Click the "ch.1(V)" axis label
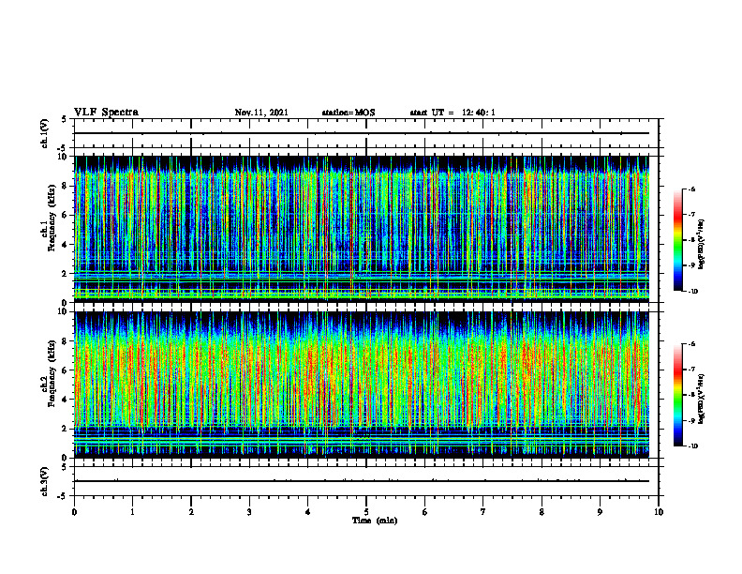 click(44, 133)
